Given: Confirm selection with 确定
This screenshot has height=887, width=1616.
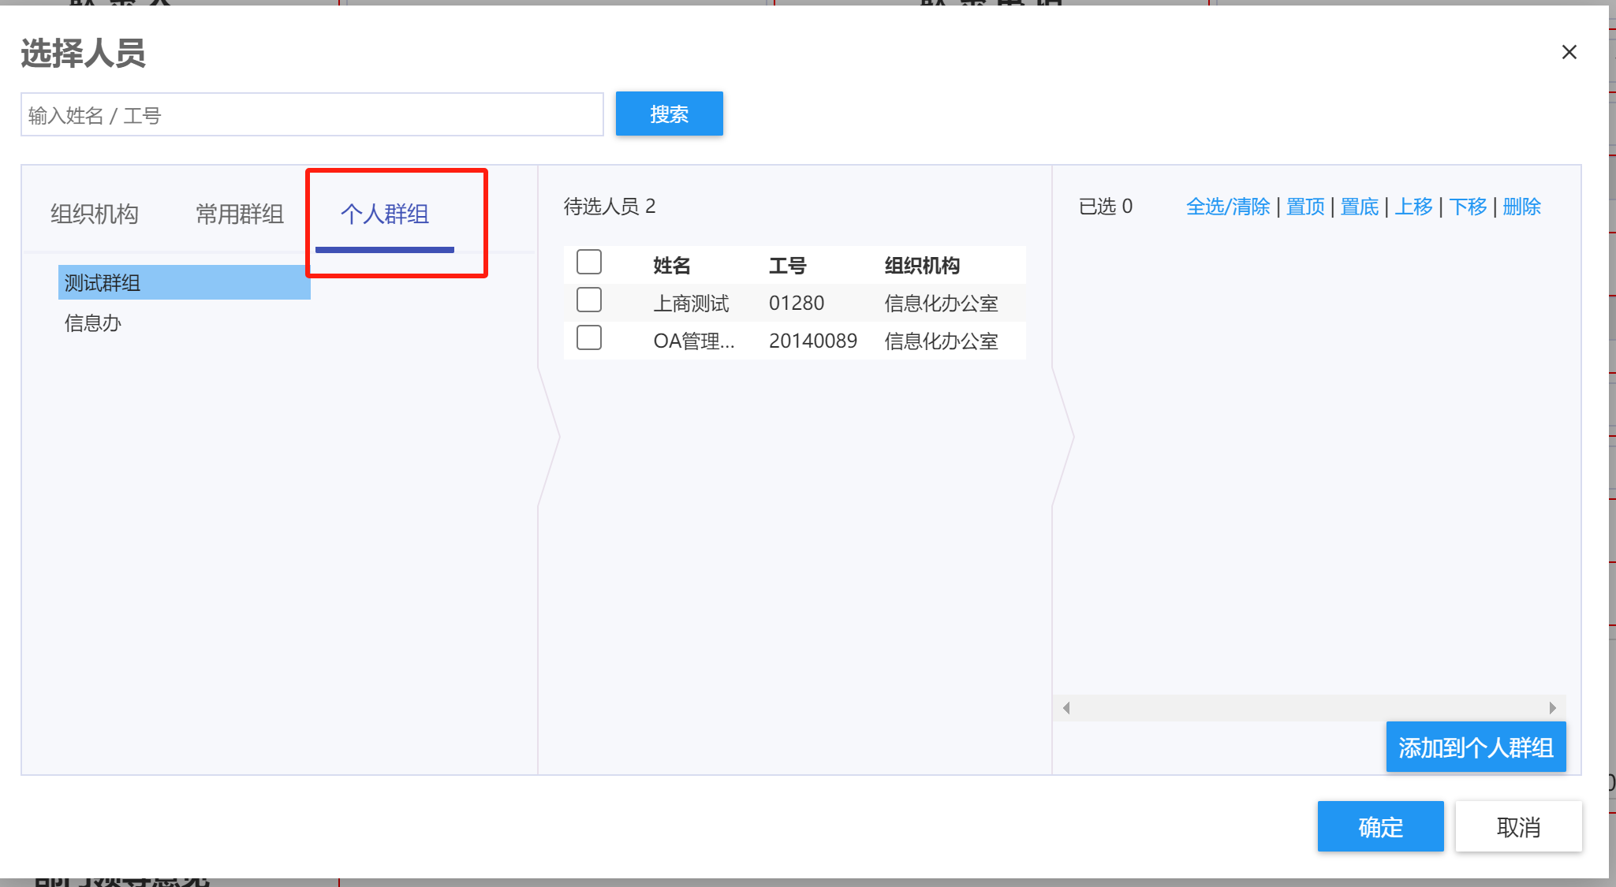Looking at the screenshot, I should coord(1380,826).
